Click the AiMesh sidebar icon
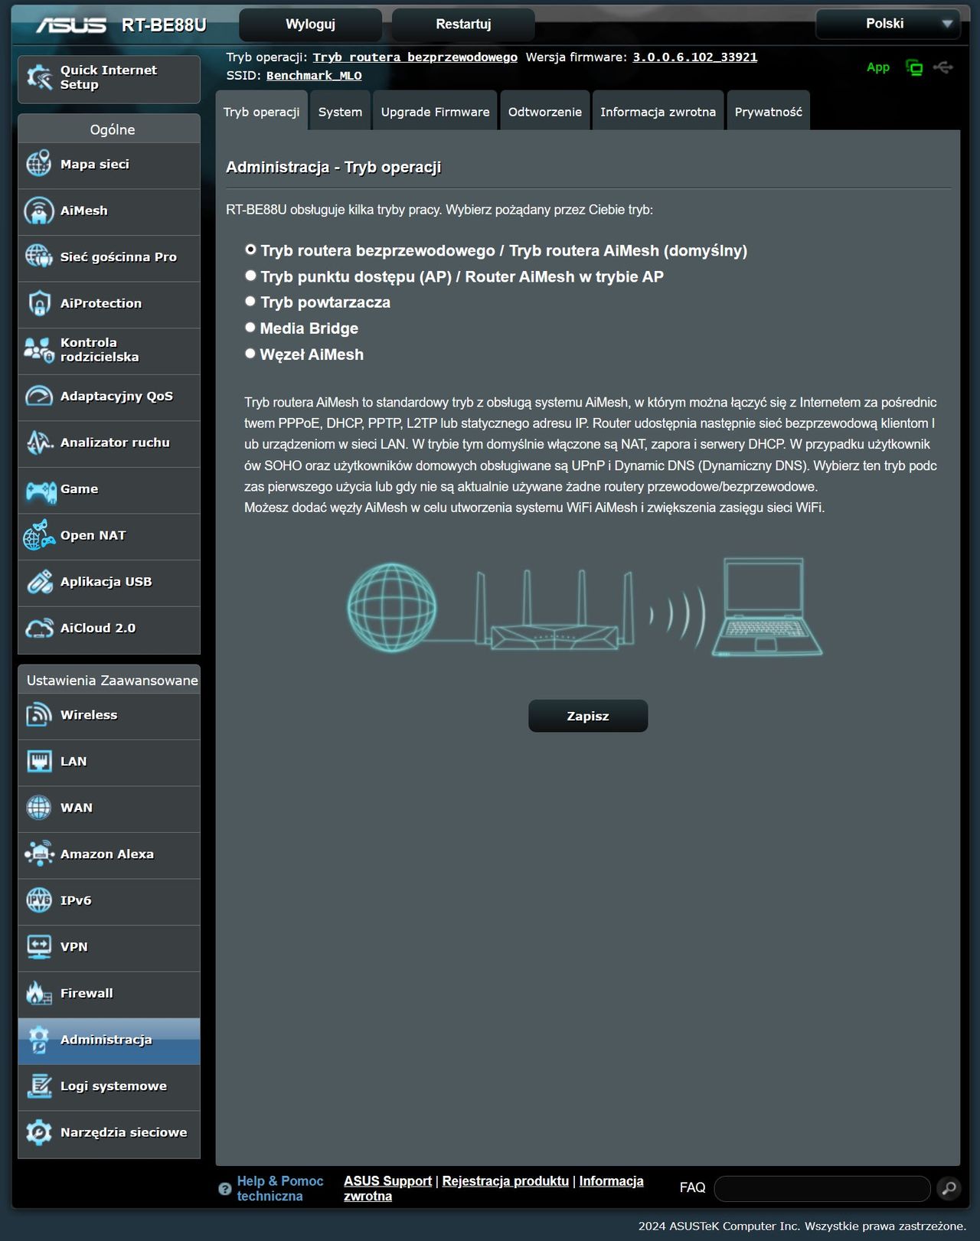The image size is (980, 1241). point(38,211)
